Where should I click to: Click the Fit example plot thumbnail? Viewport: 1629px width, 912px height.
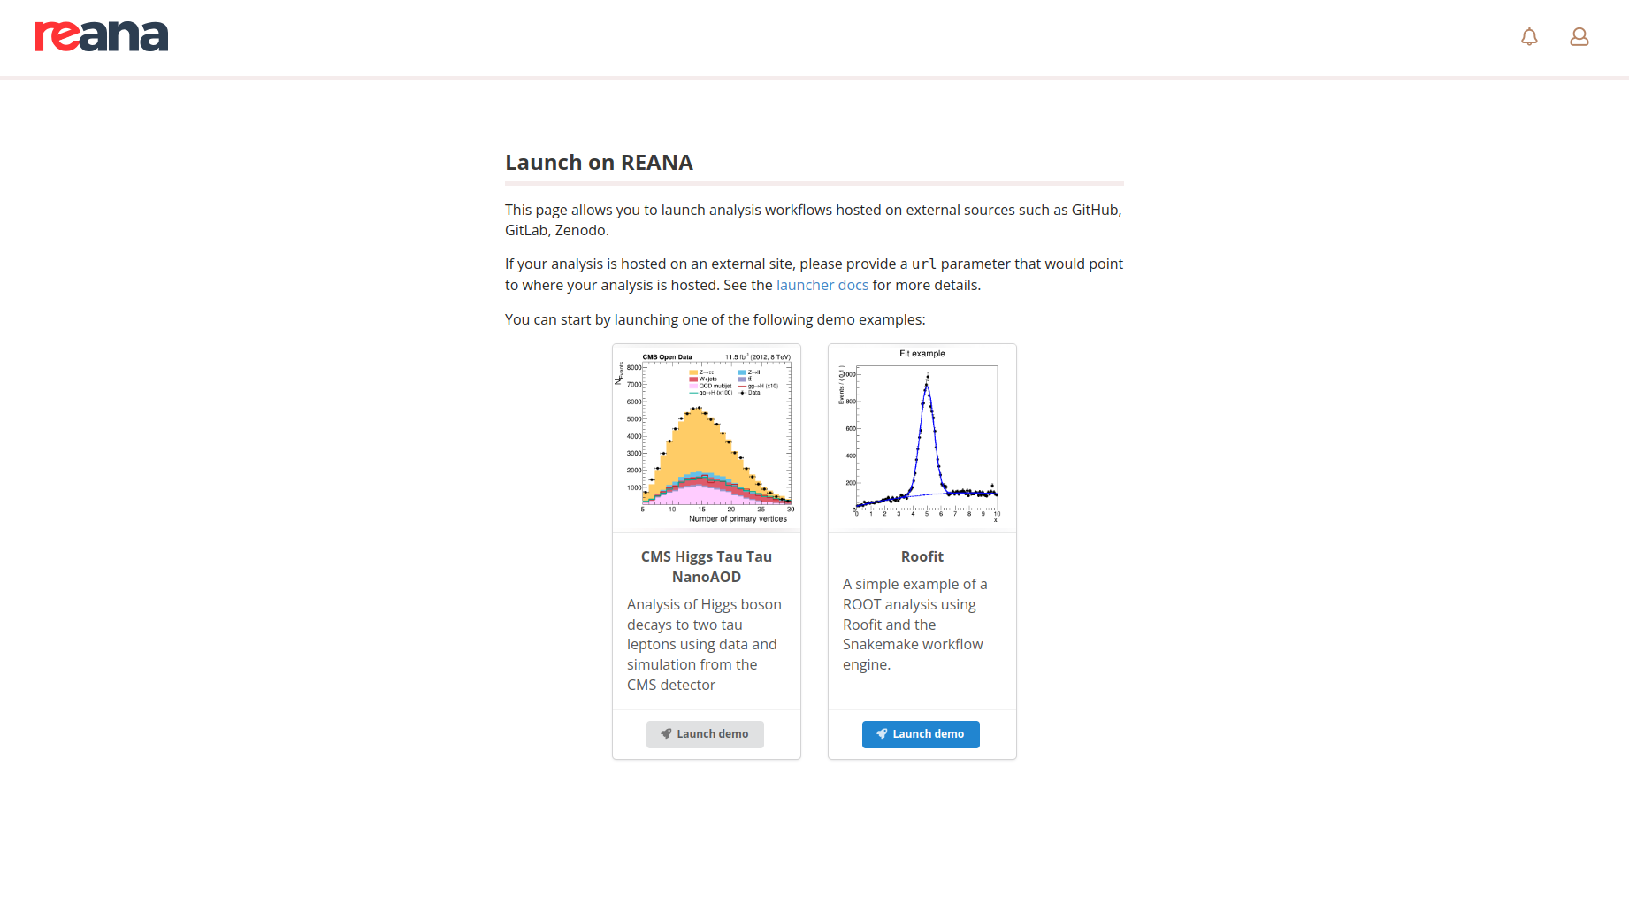coord(922,438)
